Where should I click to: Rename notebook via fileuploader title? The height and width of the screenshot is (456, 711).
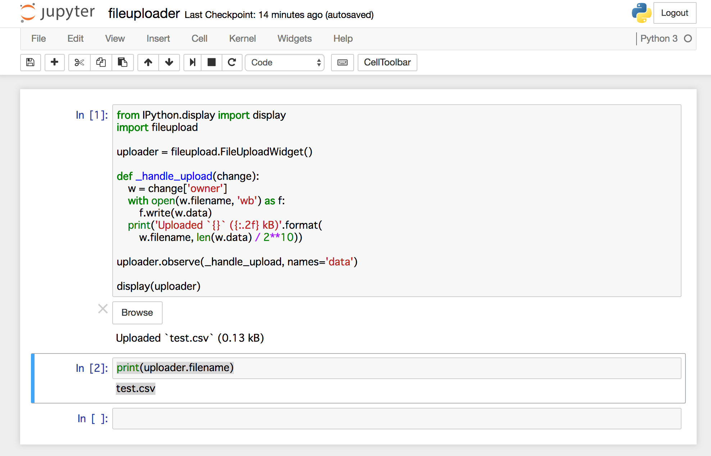(144, 14)
